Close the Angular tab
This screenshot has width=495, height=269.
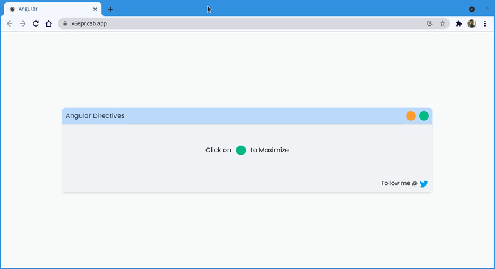tap(95, 9)
